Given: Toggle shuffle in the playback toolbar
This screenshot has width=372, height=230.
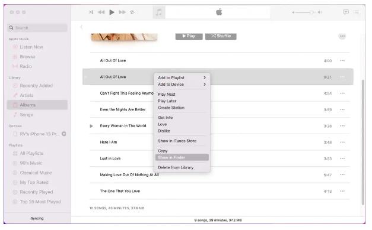Looking at the screenshot, I should coord(91,12).
